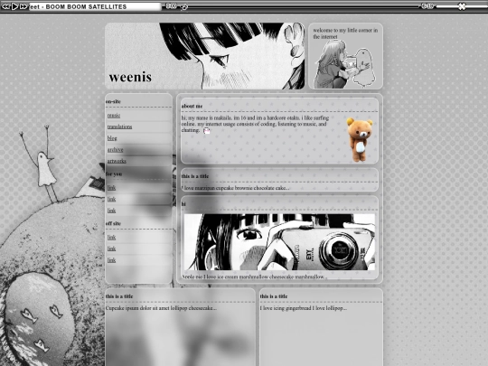Click the small emoticon after 'chatting.'
Image resolution: width=488 pixels, height=366 pixels.
[207, 131]
